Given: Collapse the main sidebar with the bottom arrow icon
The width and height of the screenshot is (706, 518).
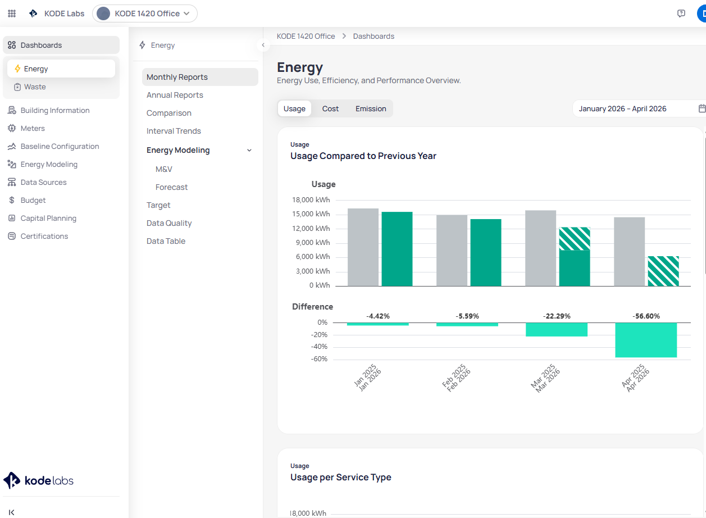Looking at the screenshot, I should pyautogui.click(x=12, y=512).
